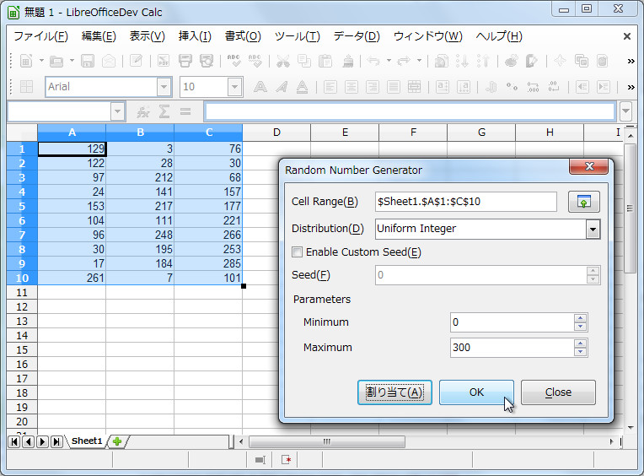Screen dimensions: 644x476
Task: Click Merge and Center Cells icon
Action: [415, 87]
